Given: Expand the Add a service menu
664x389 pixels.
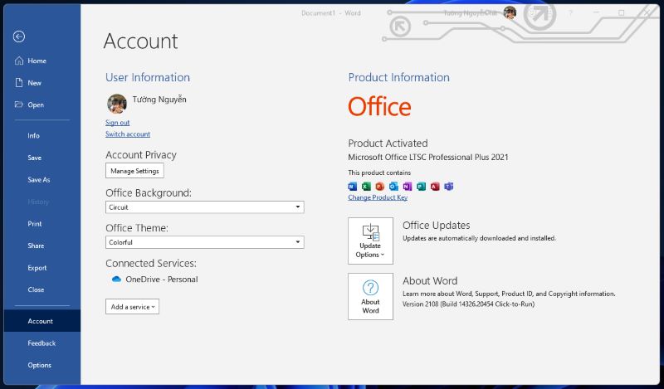Looking at the screenshot, I should pyautogui.click(x=132, y=306).
